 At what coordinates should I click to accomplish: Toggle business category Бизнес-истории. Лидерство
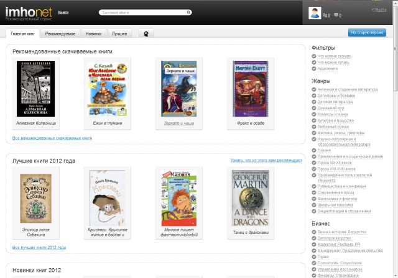[339, 231]
